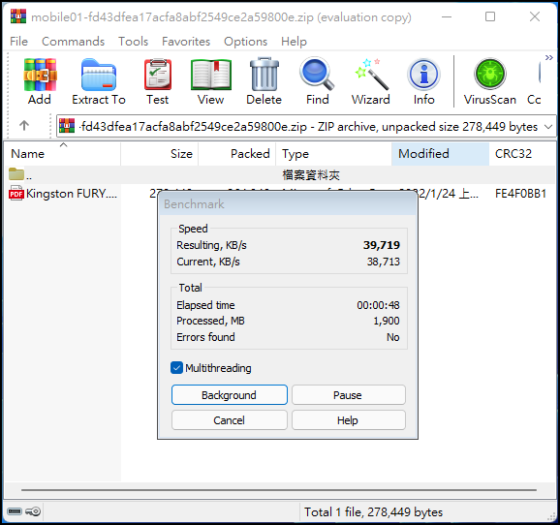Viewport: 560px width, 525px height.
Task: Click the Background button in Benchmark
Action: (230, 395)
